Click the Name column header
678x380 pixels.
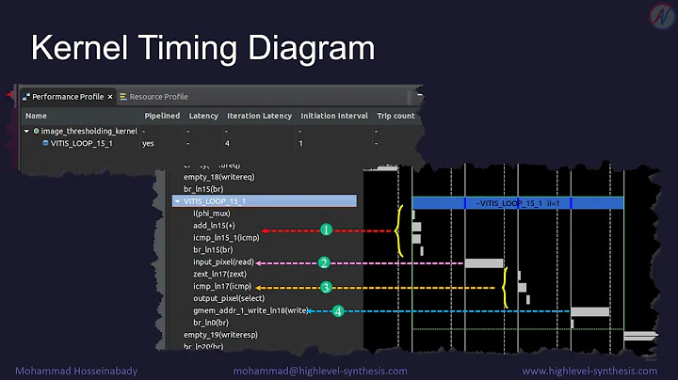tap(36, 116)
